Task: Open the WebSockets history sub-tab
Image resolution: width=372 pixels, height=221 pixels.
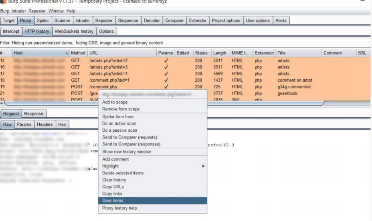Action: coord(74,31)
